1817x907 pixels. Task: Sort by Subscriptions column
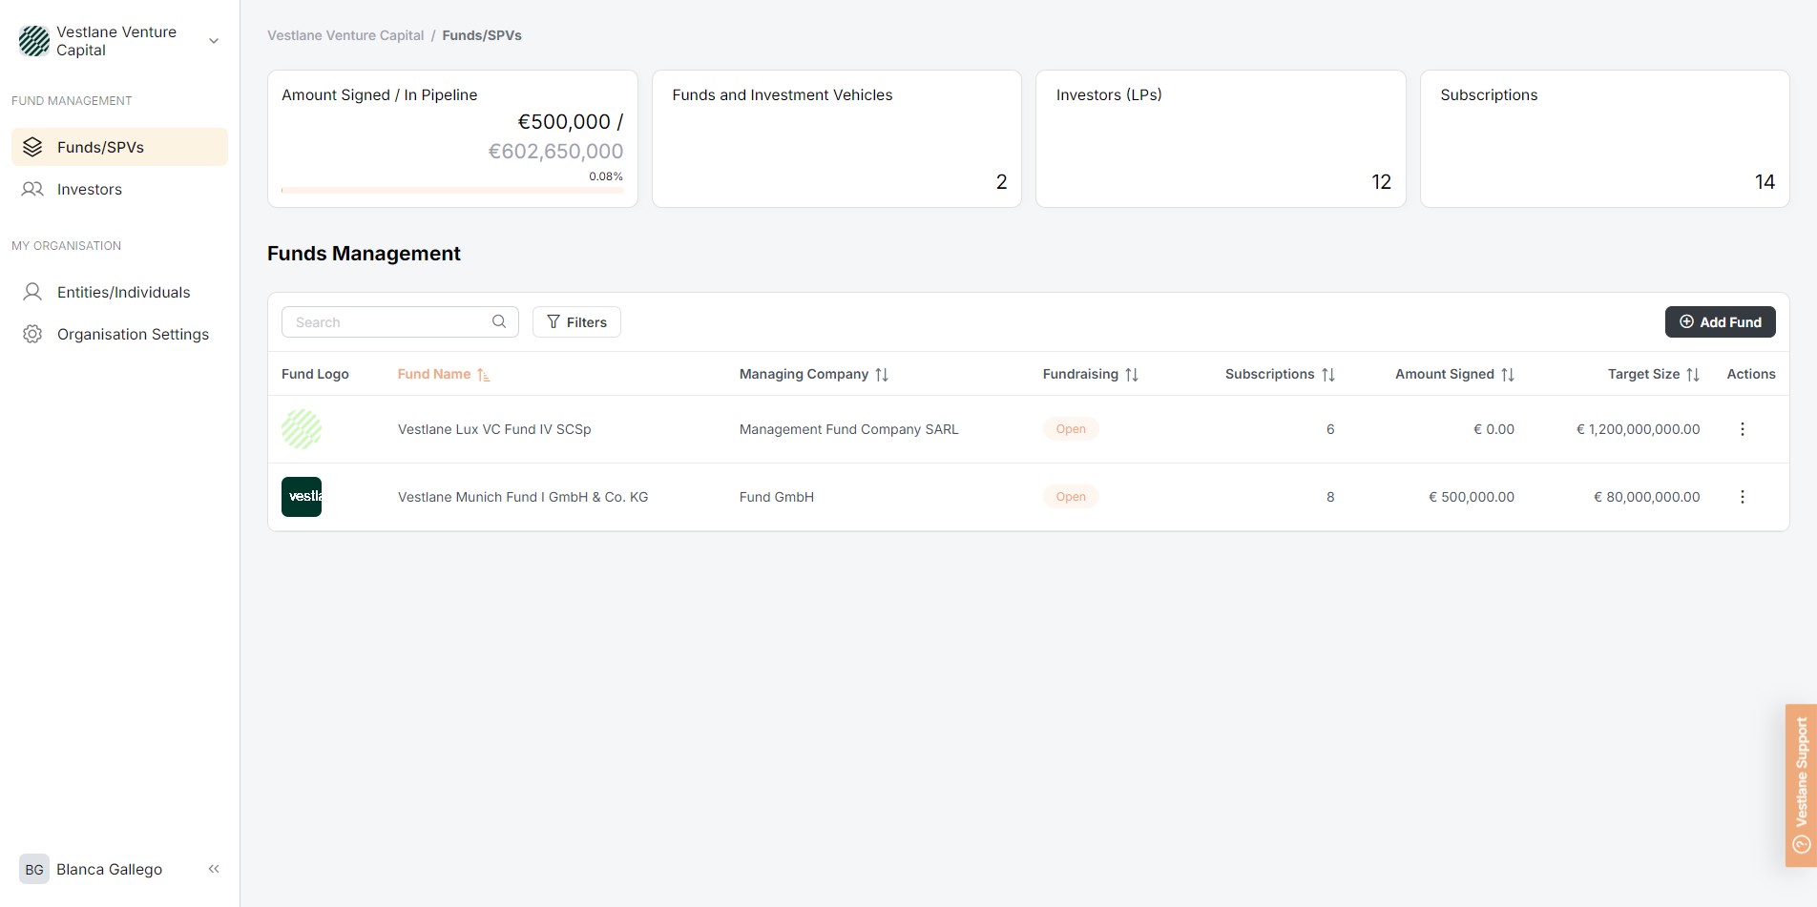(x=1280, y=374)
